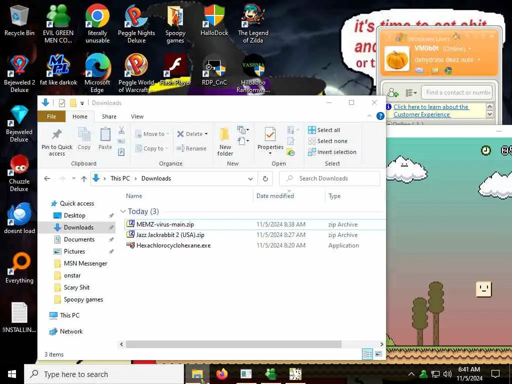Viewport: 512px width, 384px height.
Task: Open the Move to dropdown
Action: [x=152, y=134]
